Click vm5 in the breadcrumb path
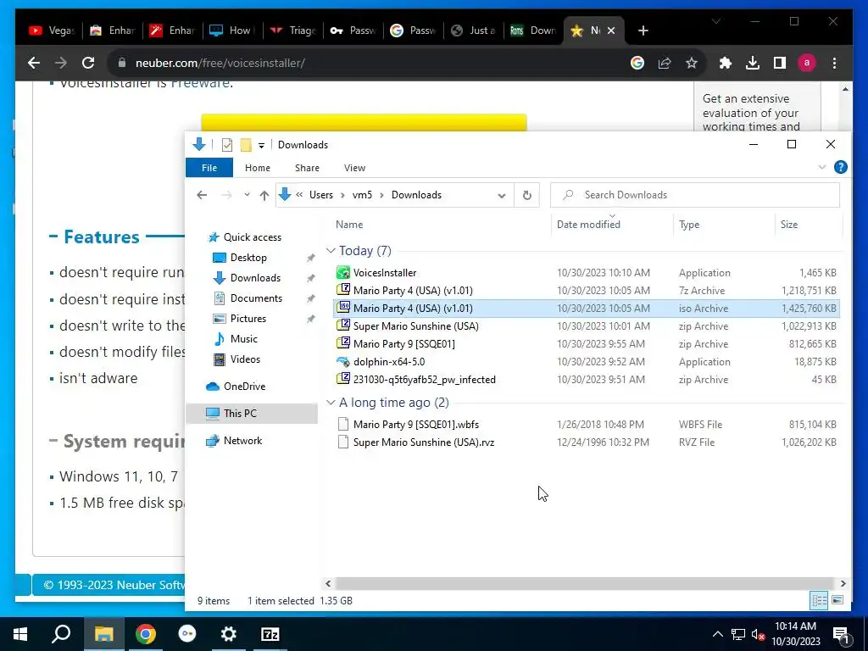 pos(362,195)
